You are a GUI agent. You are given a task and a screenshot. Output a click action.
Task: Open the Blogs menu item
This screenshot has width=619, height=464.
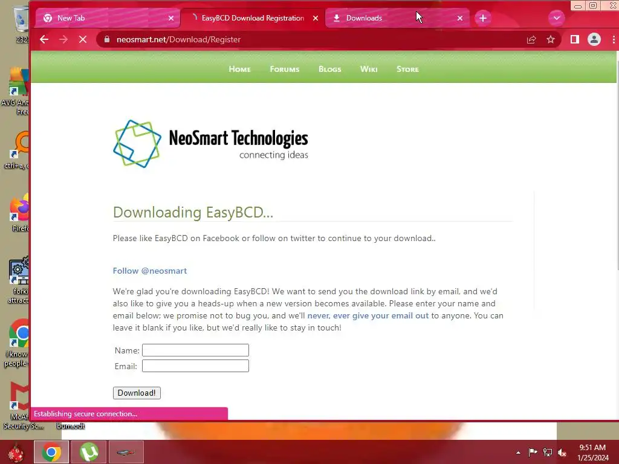pos(329,69)
